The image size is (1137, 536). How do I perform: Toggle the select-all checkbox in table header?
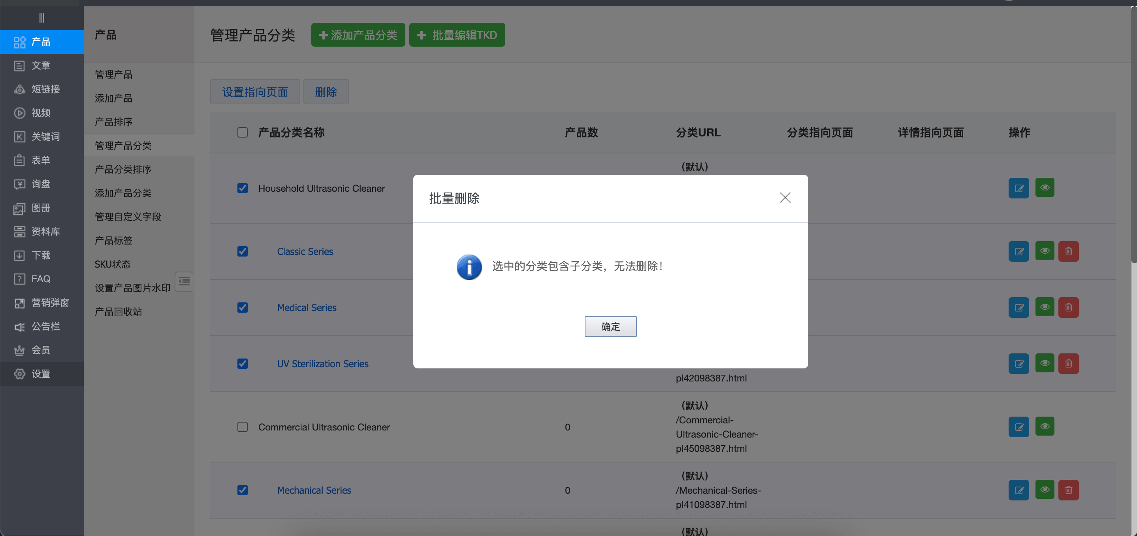click(x=242, y=132)
